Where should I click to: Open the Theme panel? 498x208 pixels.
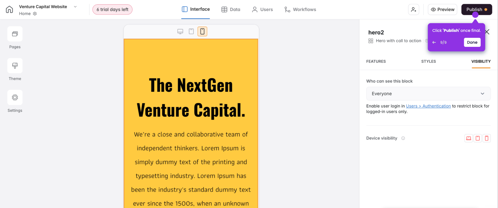tap(15, 69)
